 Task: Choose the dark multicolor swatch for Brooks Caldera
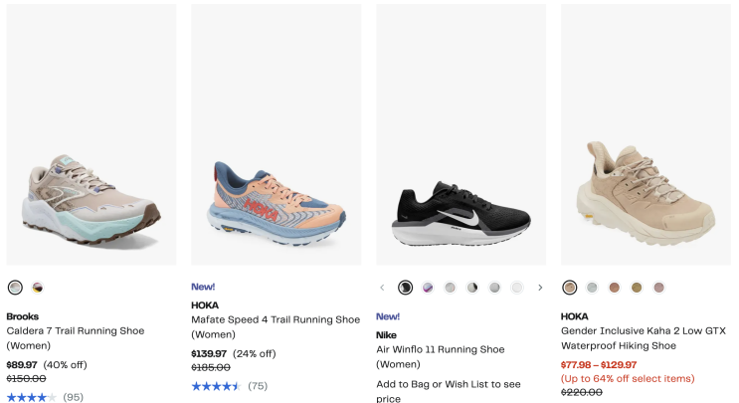click(38, 288)
